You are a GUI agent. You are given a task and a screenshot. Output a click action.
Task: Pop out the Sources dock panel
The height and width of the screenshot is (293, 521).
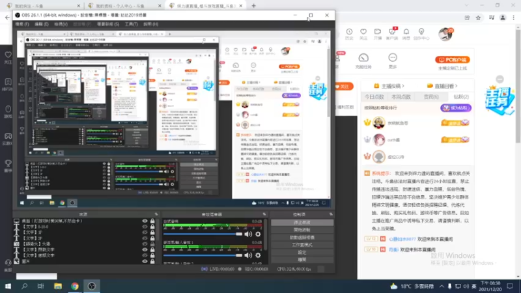156,214
